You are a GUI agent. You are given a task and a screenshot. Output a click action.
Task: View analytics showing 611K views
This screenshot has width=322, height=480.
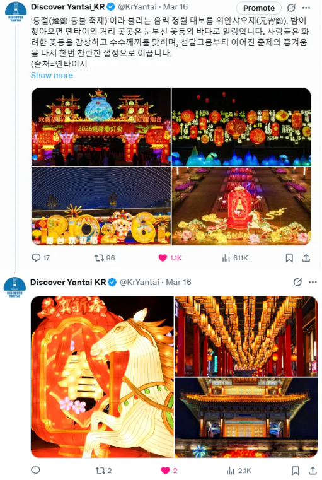(235, 258)
